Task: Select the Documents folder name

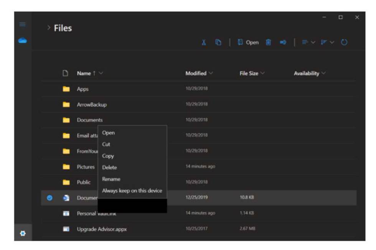Action: pos(90,120)
